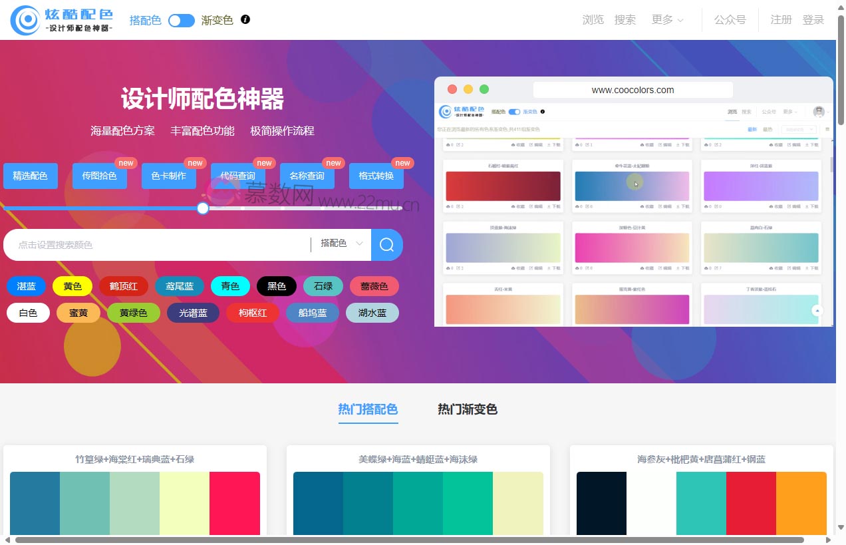Expand the 更多 dropdown menu

coord(667,20)
